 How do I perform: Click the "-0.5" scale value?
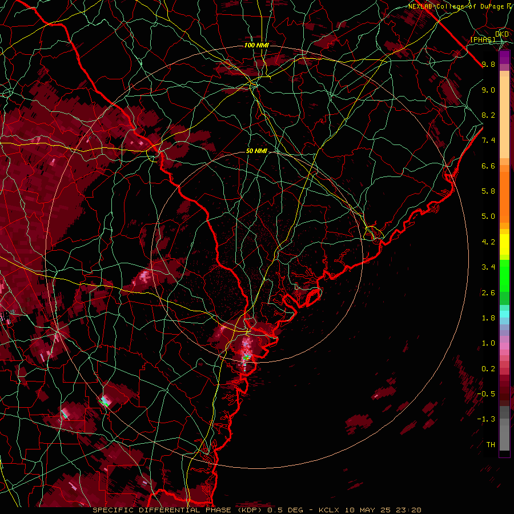click(x=486, y=394)
